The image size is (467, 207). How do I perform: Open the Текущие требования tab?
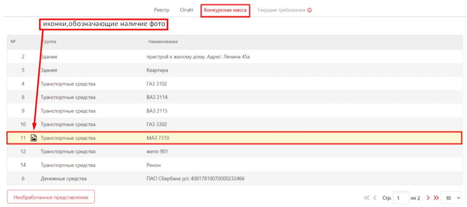tap(281, 10)
